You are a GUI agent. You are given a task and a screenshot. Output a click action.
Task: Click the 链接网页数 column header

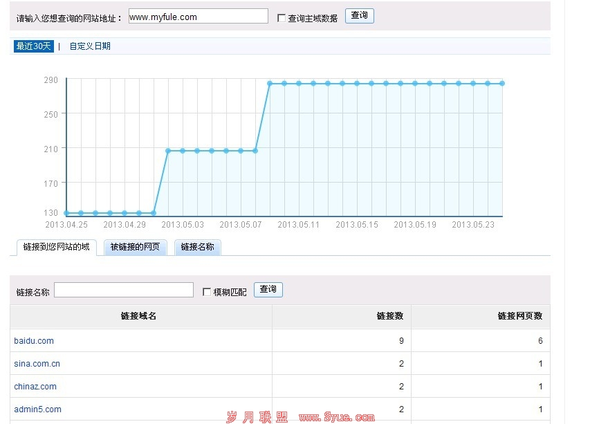click(519, 316)
